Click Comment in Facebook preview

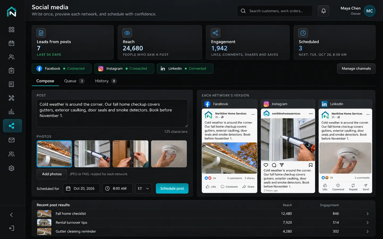coord(229,187)
